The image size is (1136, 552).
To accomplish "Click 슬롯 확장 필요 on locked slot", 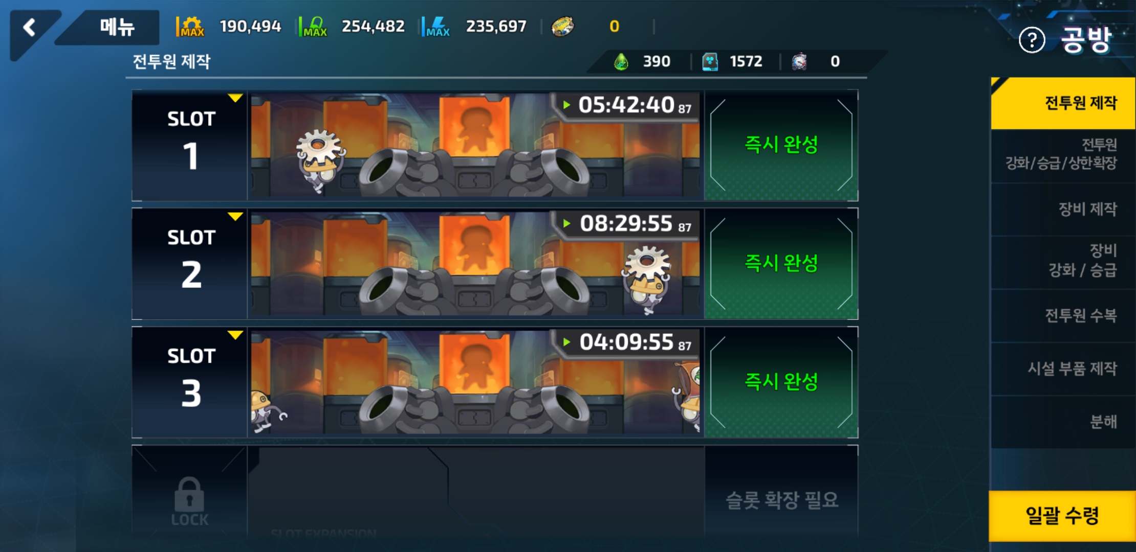I will 782,500.
